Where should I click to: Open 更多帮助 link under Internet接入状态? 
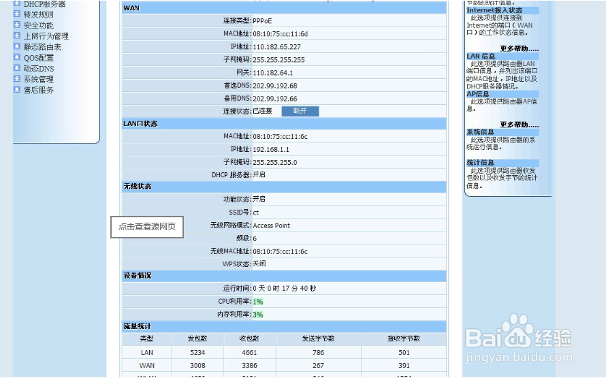click(519, 49)
